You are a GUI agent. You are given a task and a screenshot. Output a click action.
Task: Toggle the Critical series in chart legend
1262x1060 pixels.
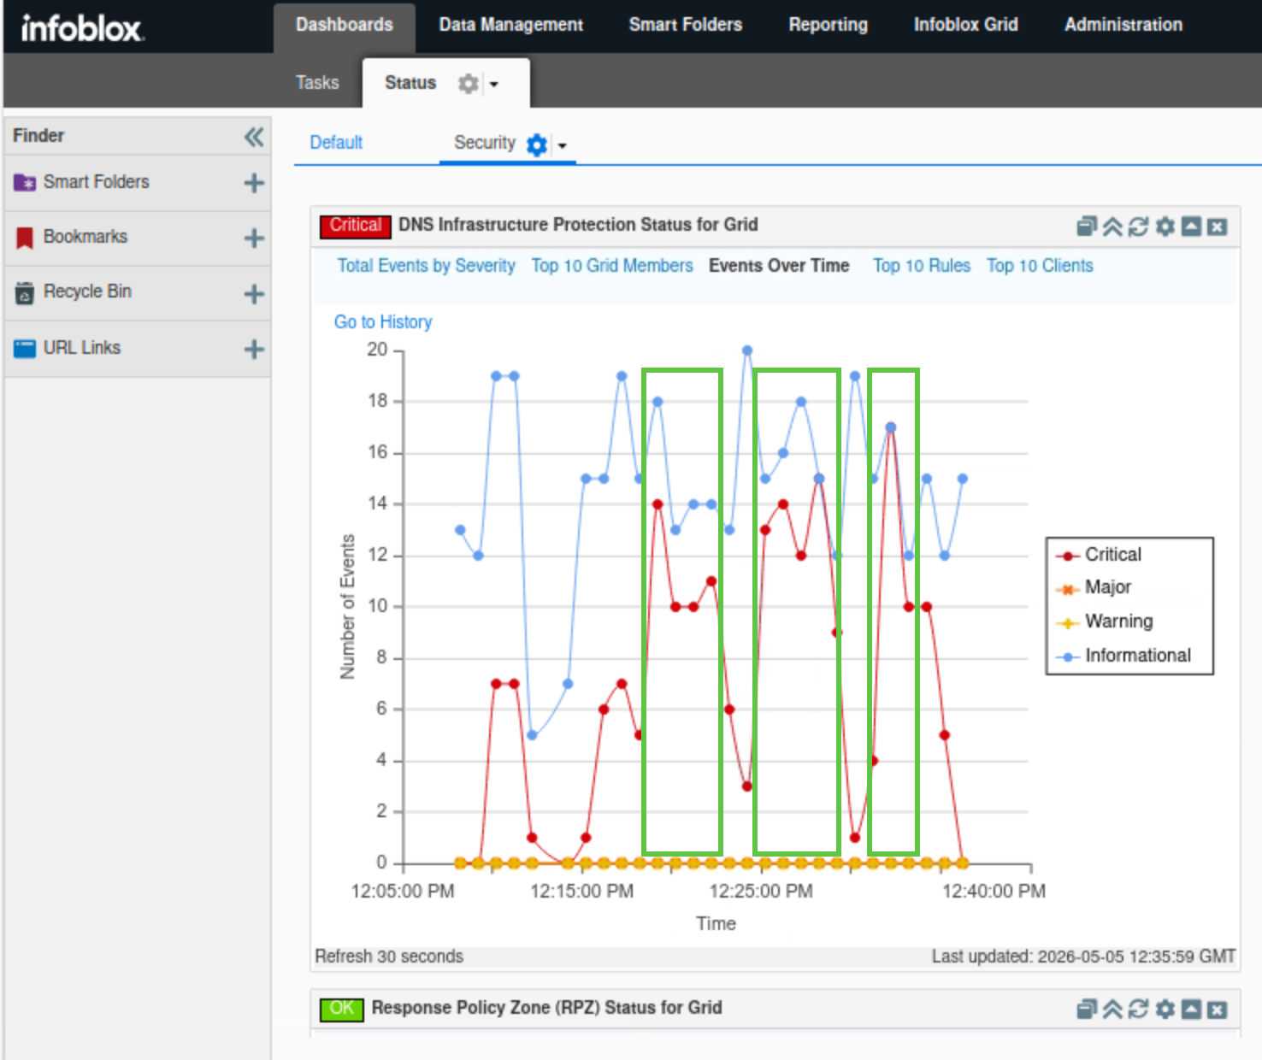pos(1100,555)
